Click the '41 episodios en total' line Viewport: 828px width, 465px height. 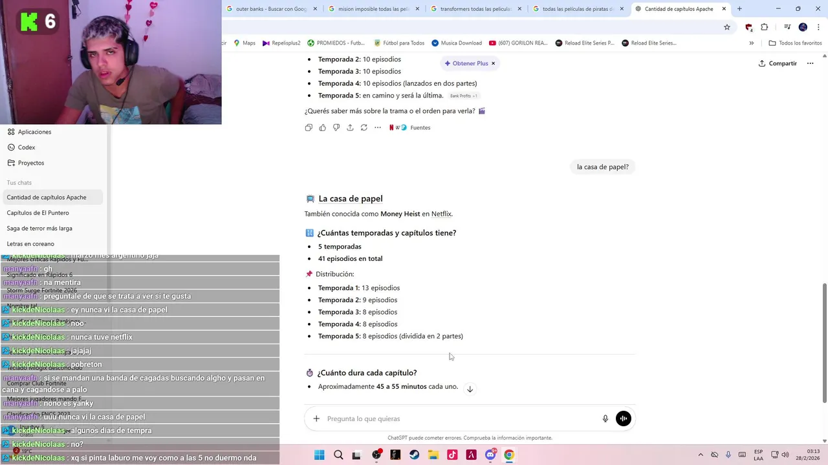coord(350,258)
